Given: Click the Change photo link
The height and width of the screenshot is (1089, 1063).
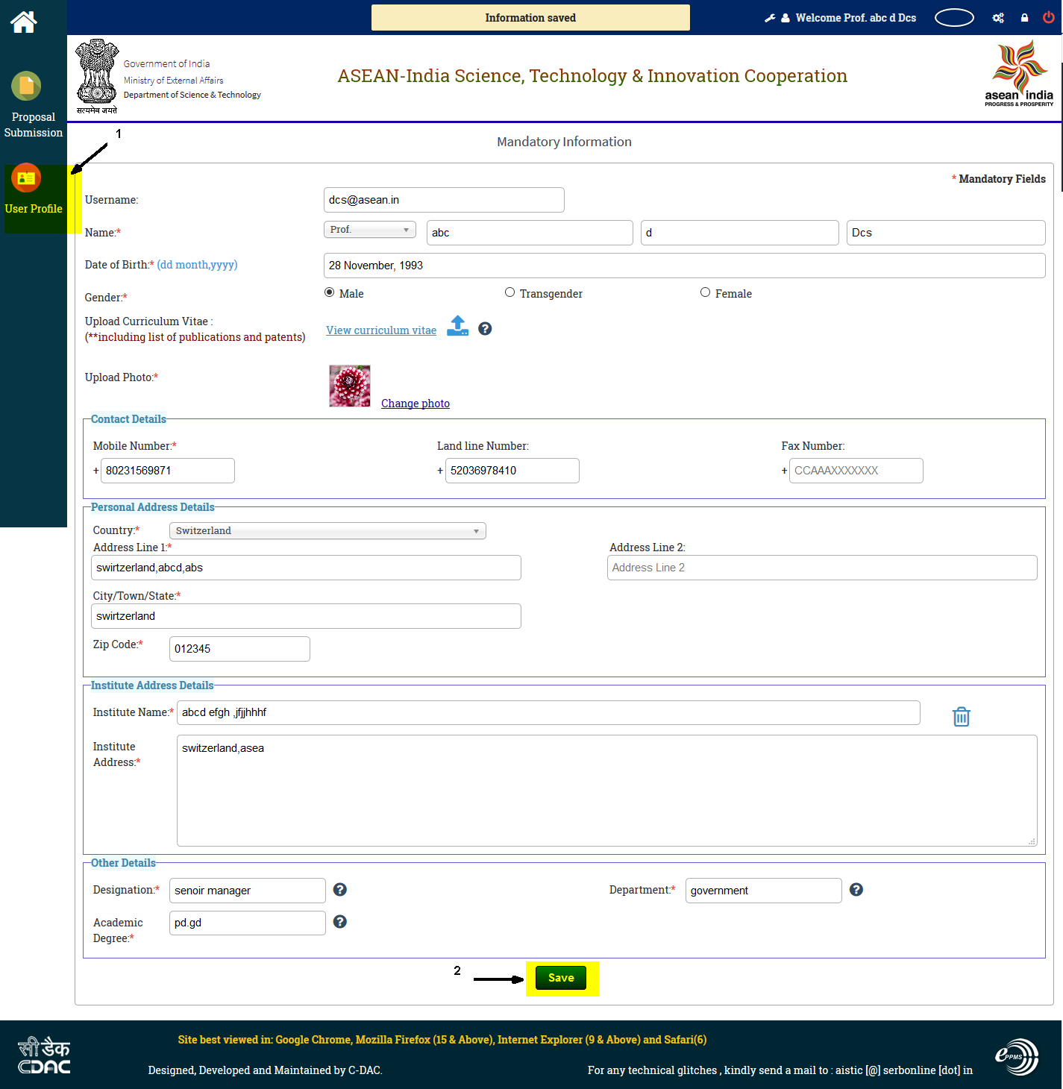Looking at the screenshot, I should point(415,403).
